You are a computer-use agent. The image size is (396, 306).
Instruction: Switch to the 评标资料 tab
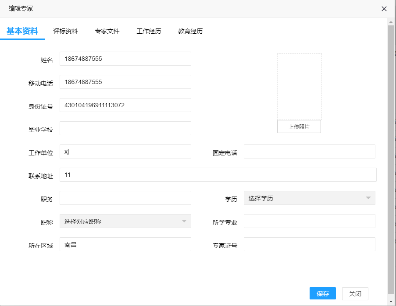tap(65, 31)
